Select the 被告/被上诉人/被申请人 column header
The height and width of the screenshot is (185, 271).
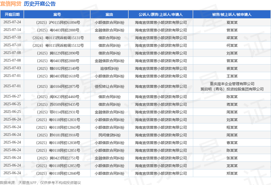(232, 15)
